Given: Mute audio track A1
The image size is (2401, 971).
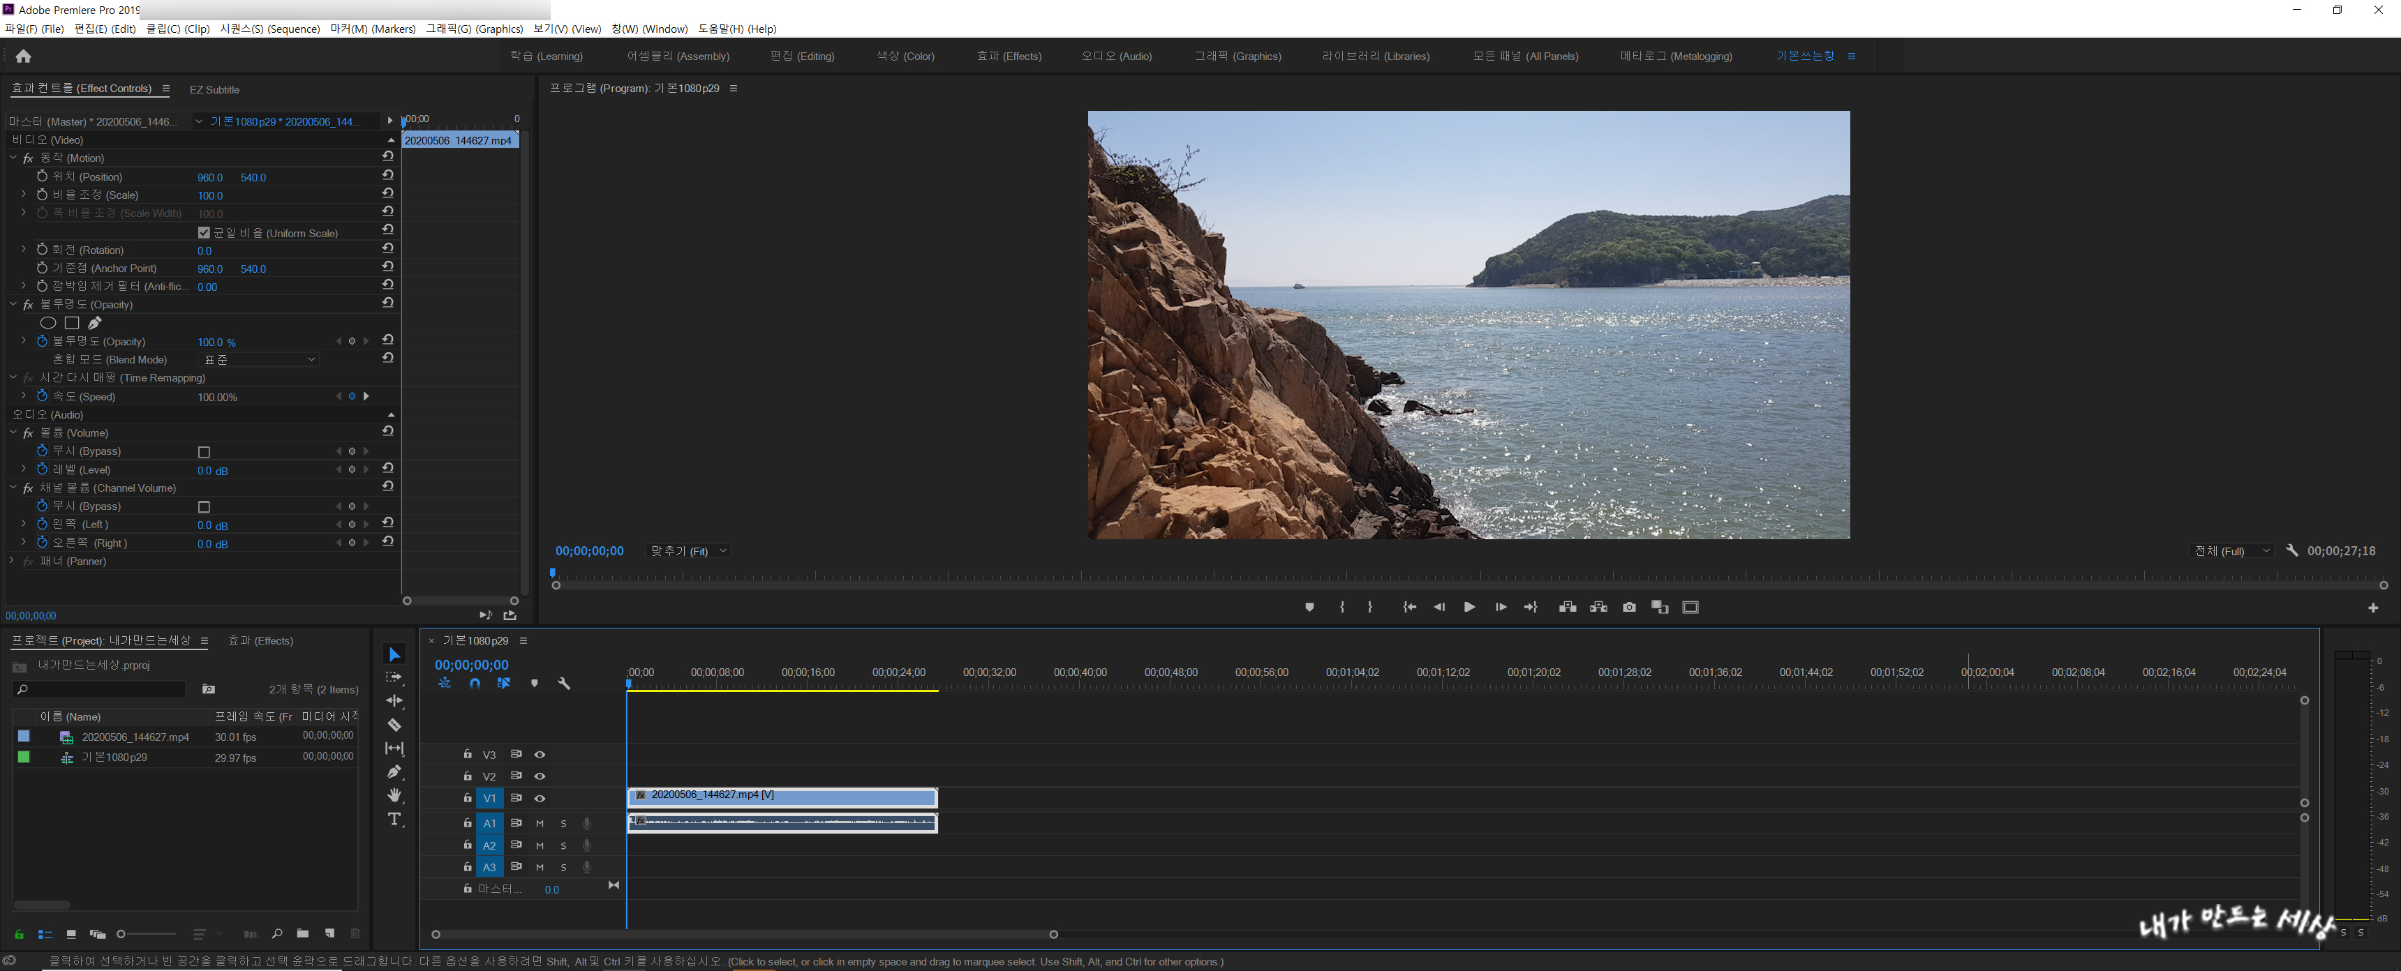Looking at the screenshot, I should coord(540,823).
